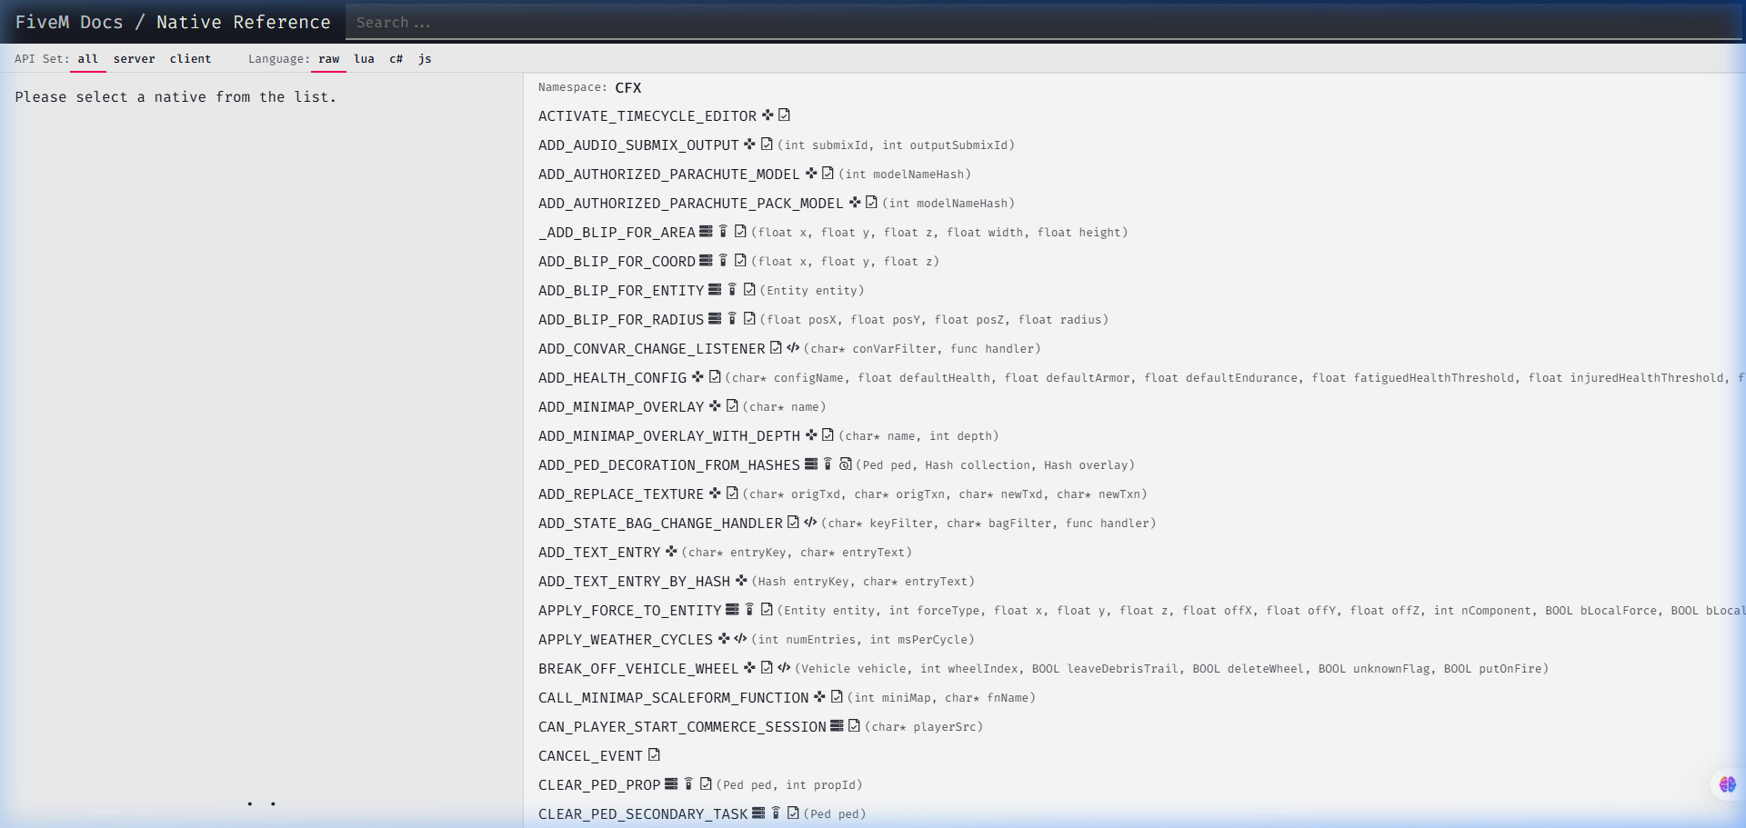Open the ADD_HEALTH_CONFIG native entry

tap(612, 378)
